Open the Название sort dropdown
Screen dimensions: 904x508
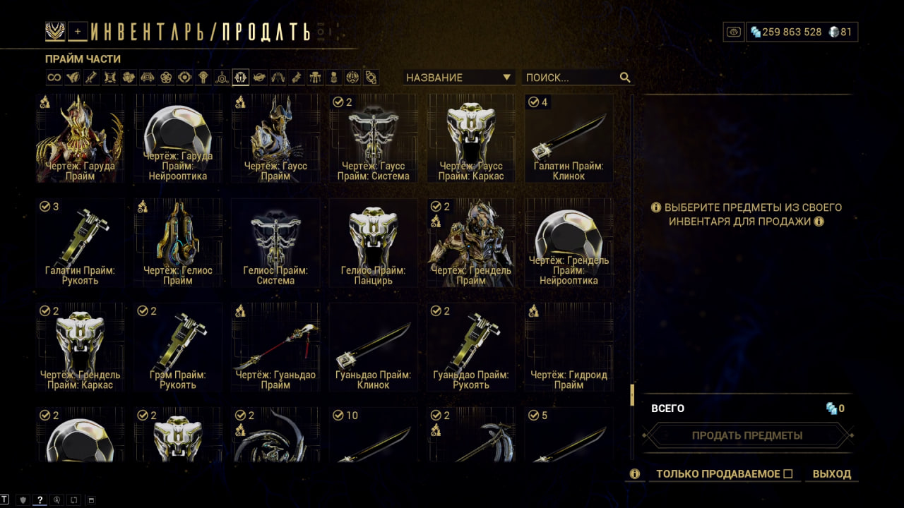pos(459,78)
